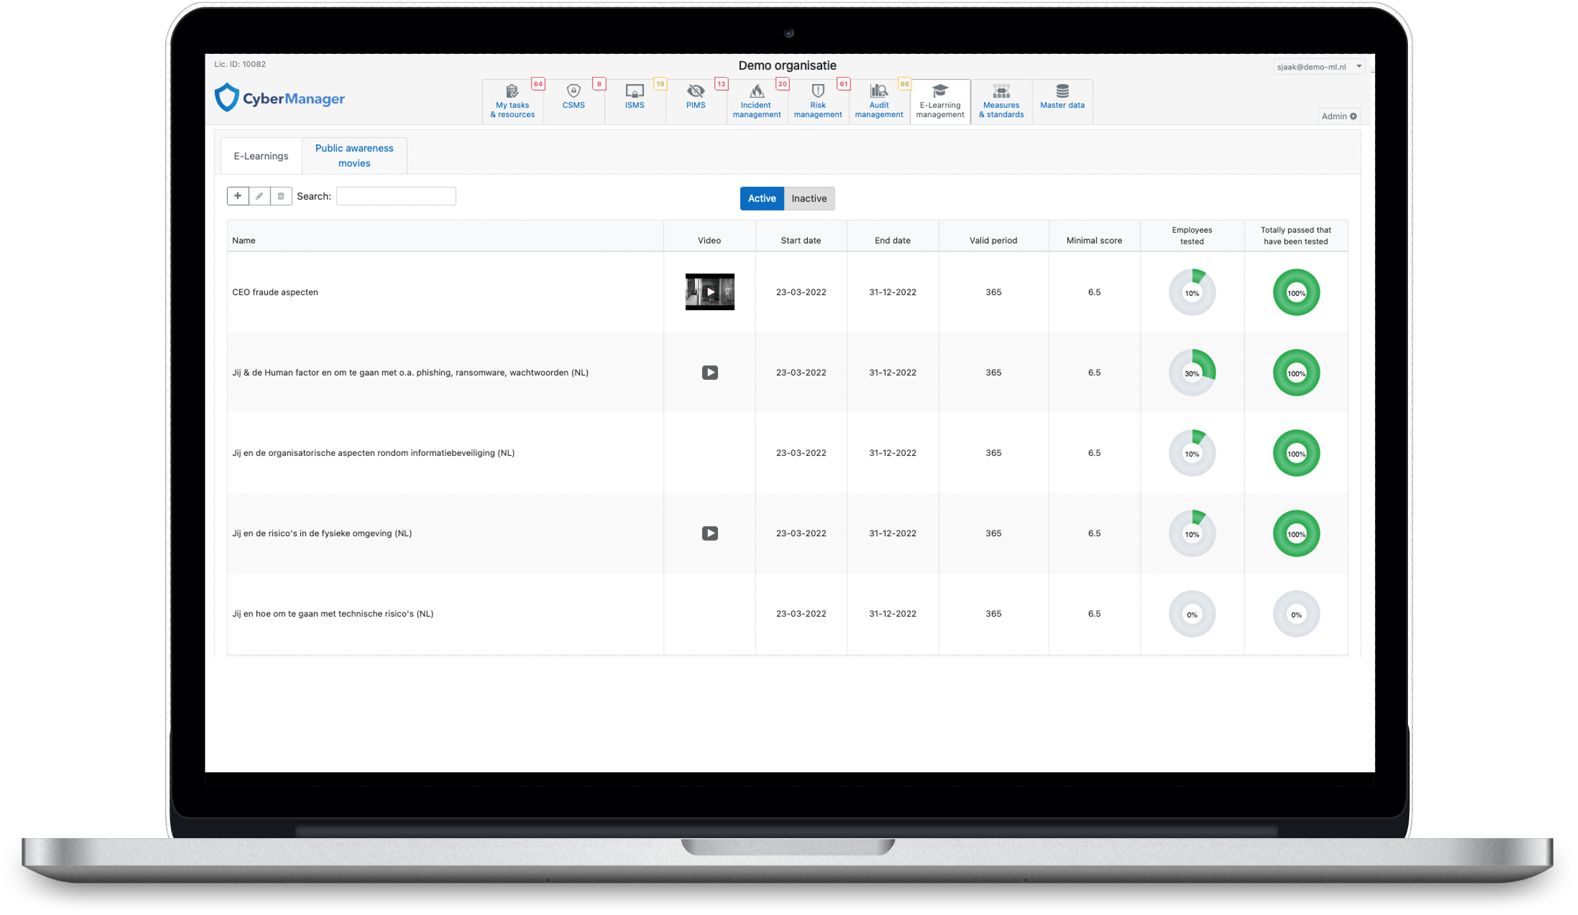
Task: Click the add (plus) e-learning button
Action: (x=237, y=196)
